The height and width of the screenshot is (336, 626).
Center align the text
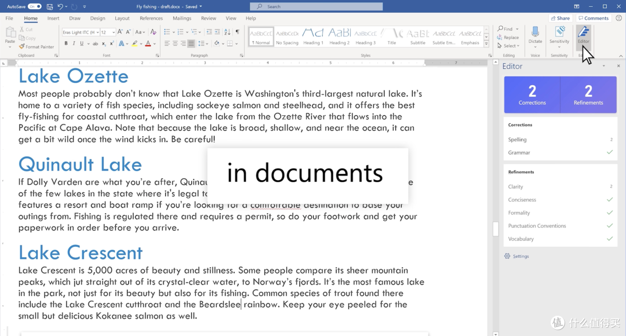175,43
